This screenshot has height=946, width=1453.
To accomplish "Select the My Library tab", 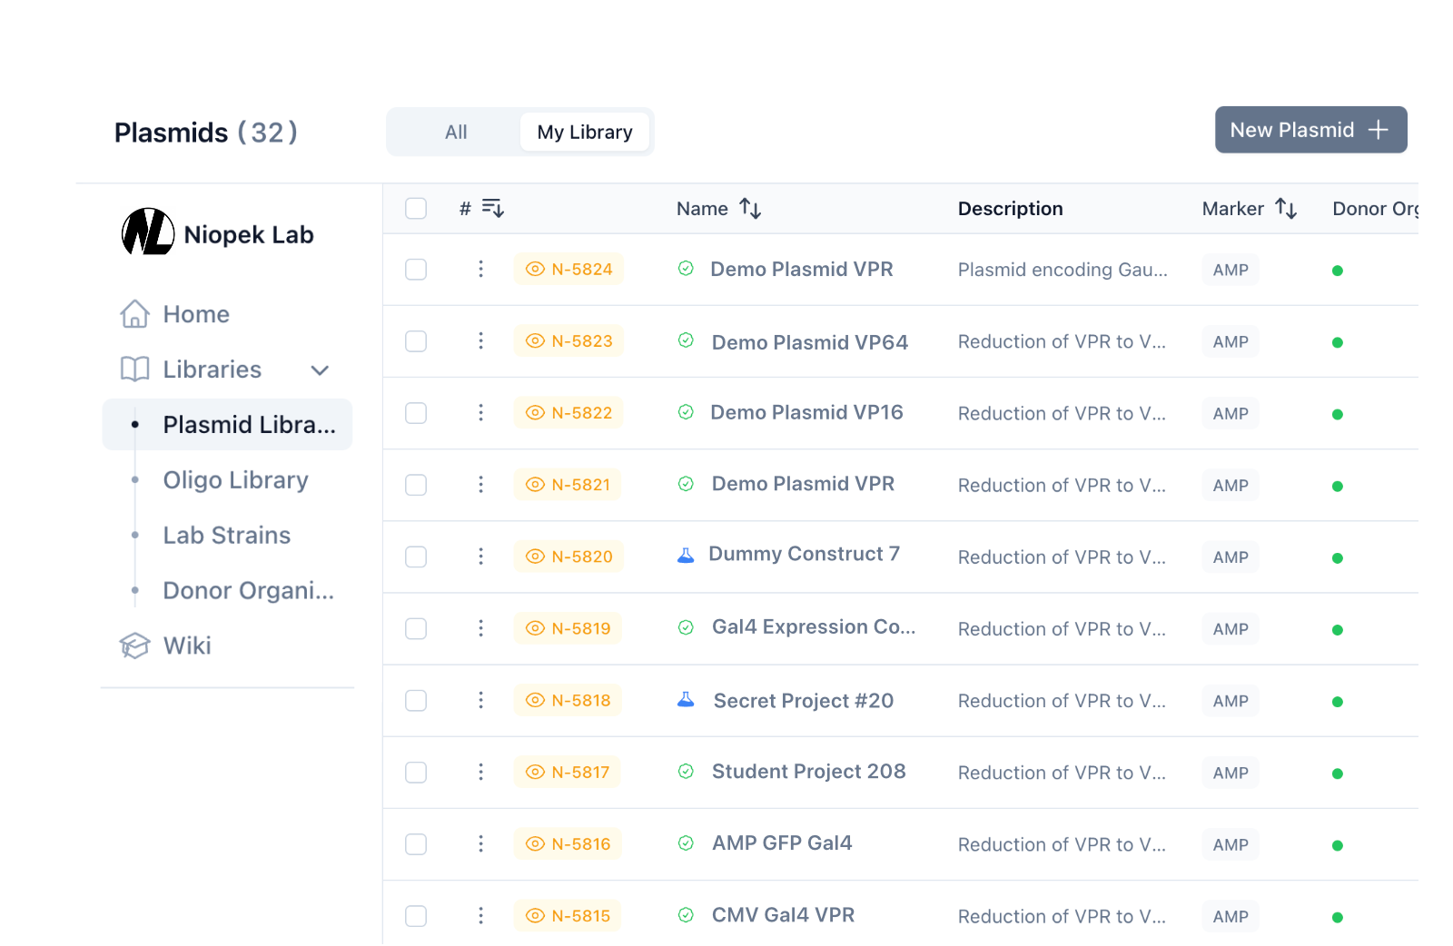I will 585,132.
